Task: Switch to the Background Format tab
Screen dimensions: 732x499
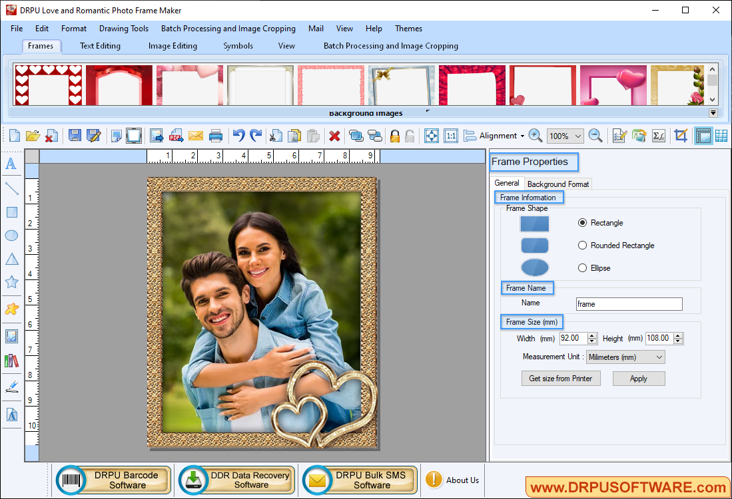Action: 557,184
